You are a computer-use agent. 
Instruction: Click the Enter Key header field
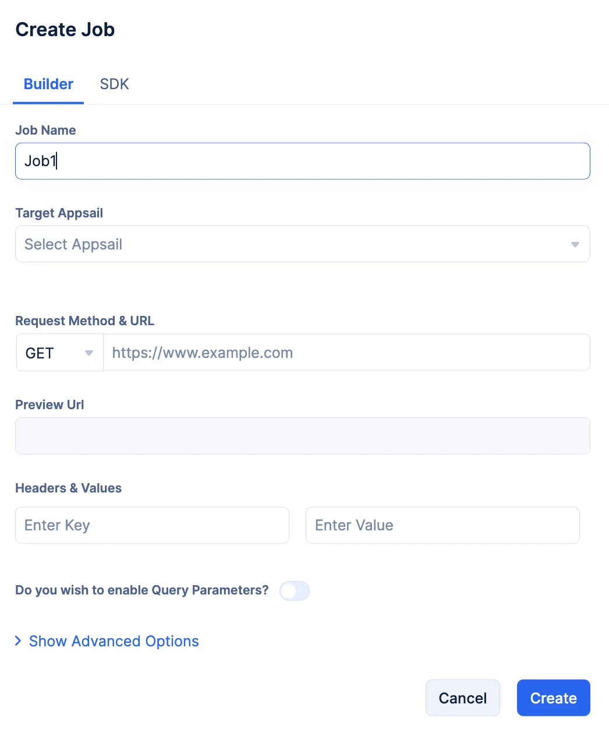tap(152, 525)
